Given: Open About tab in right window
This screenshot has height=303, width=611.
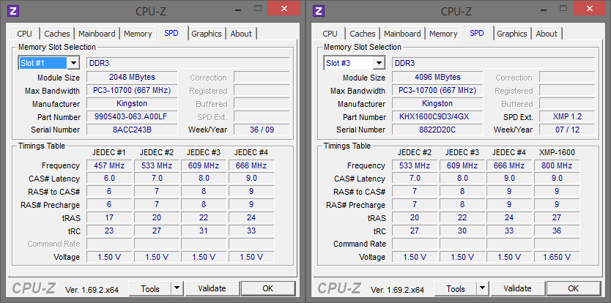Looking at the screenshot, I should [547, 34].
